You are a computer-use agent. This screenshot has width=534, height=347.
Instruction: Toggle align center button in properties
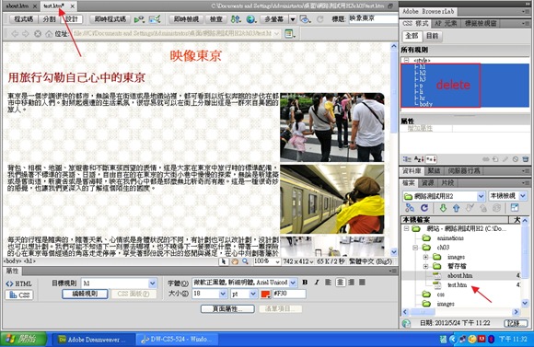(x=340, y=283)
